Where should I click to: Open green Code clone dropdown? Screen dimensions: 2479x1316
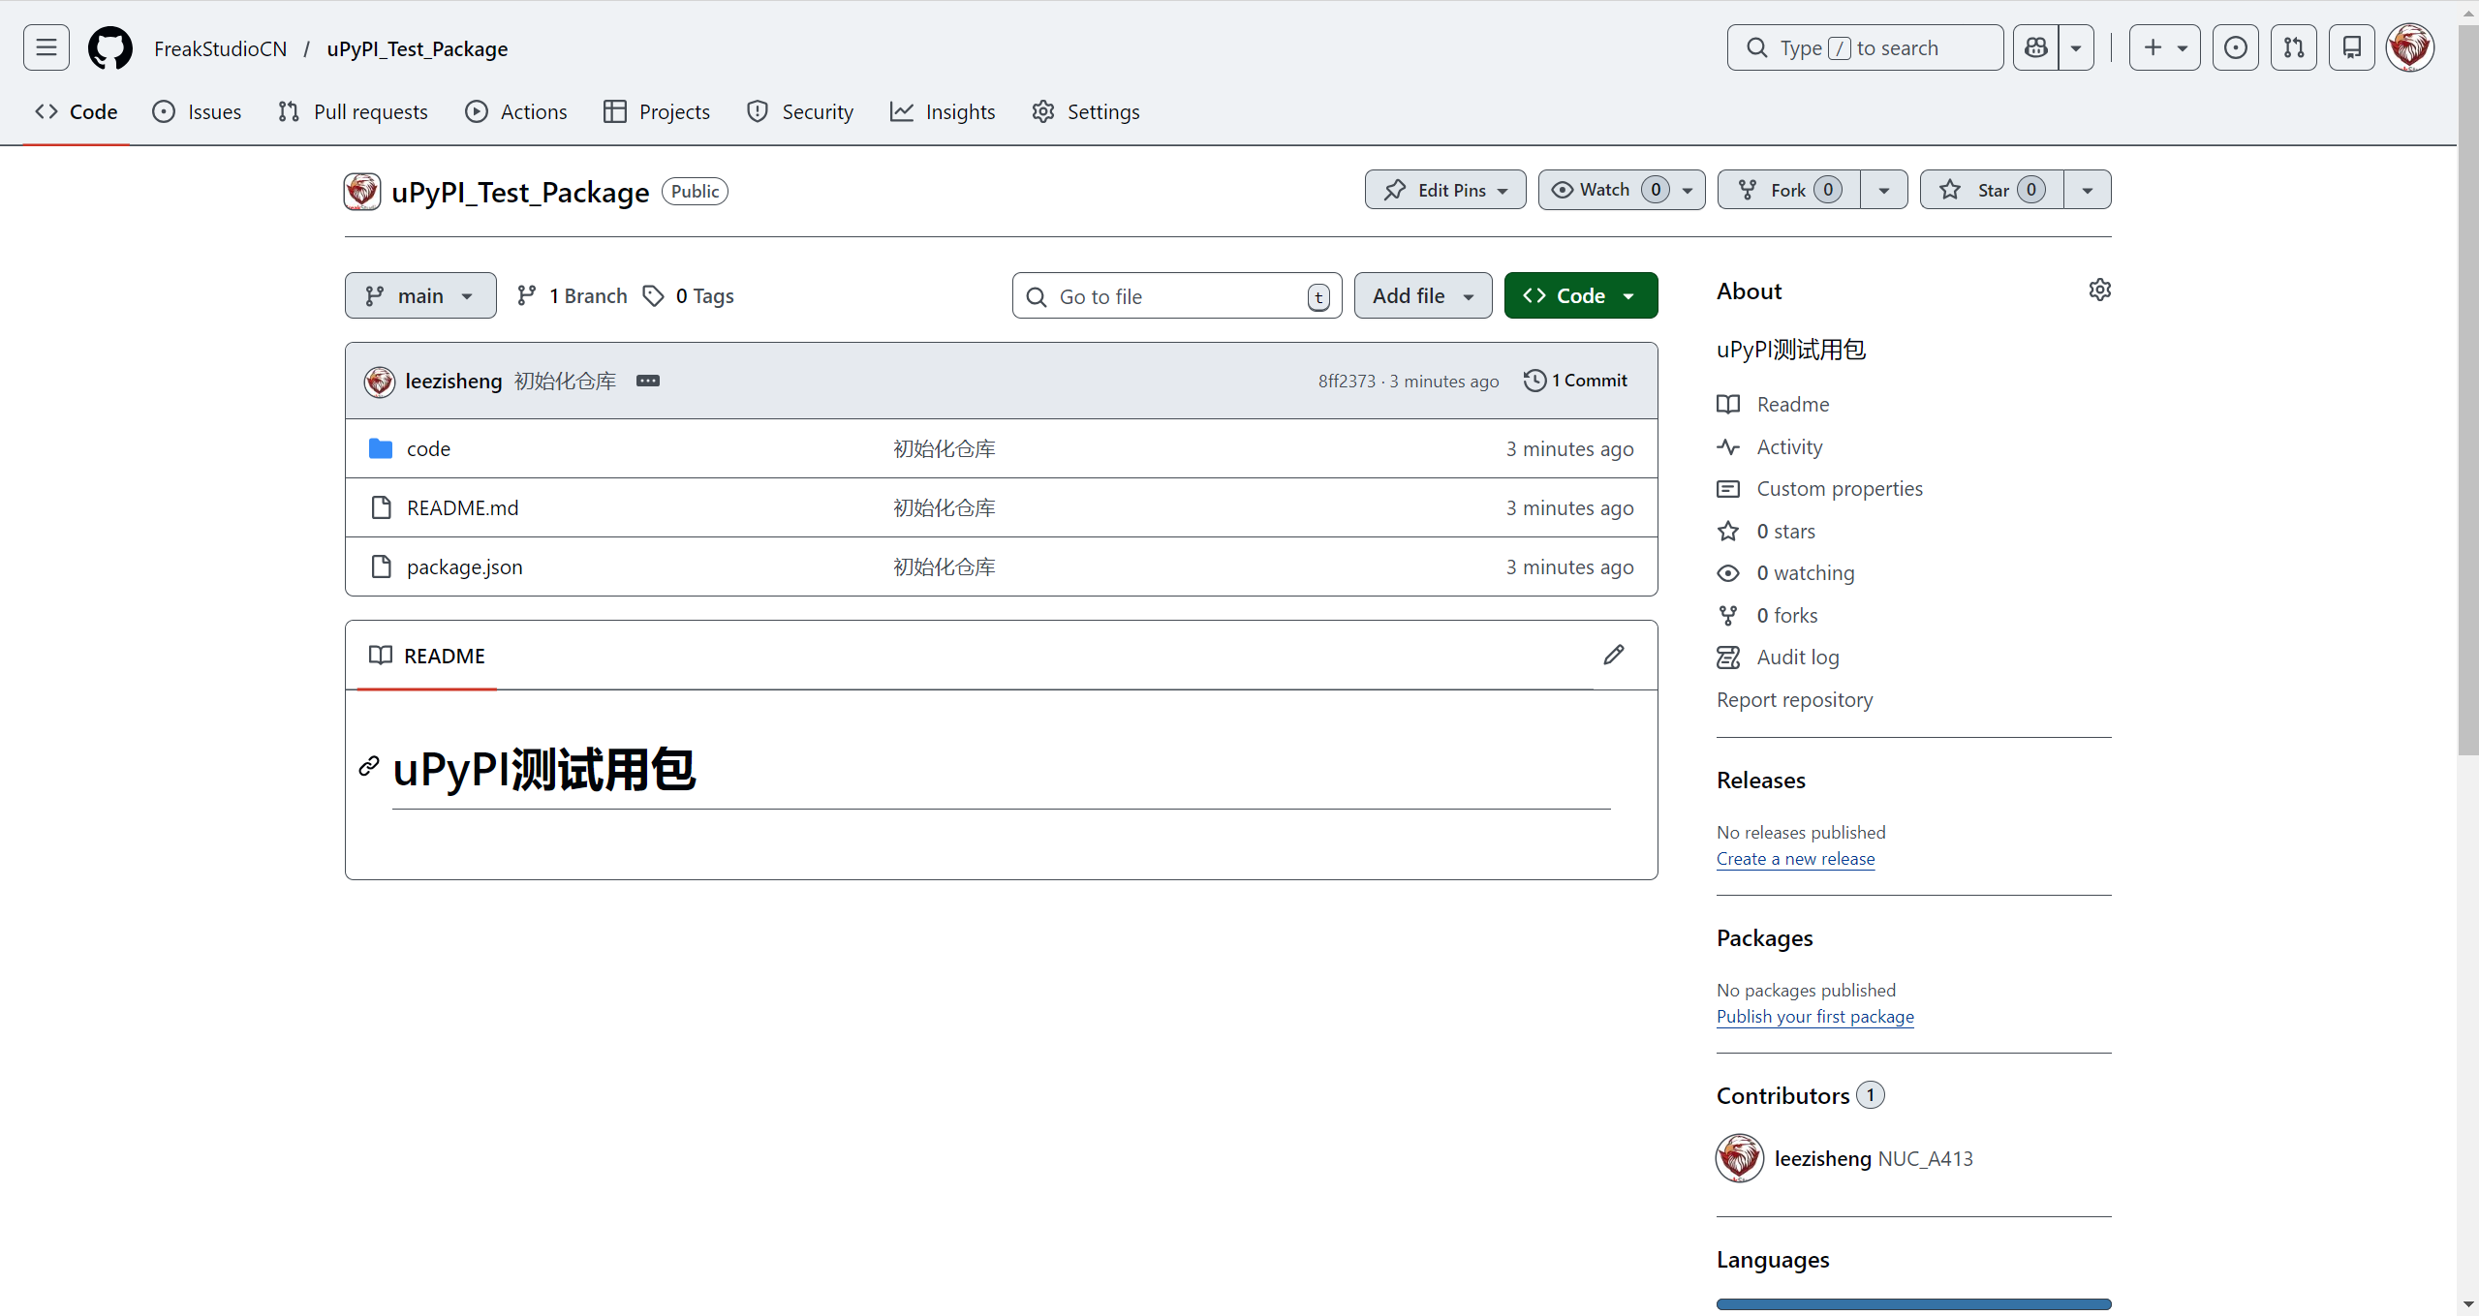(x=1581, y=295)
